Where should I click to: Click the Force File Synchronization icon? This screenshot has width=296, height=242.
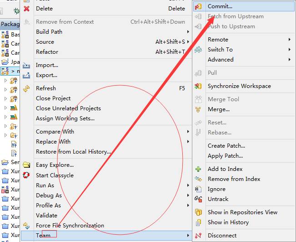click(26, 226)
